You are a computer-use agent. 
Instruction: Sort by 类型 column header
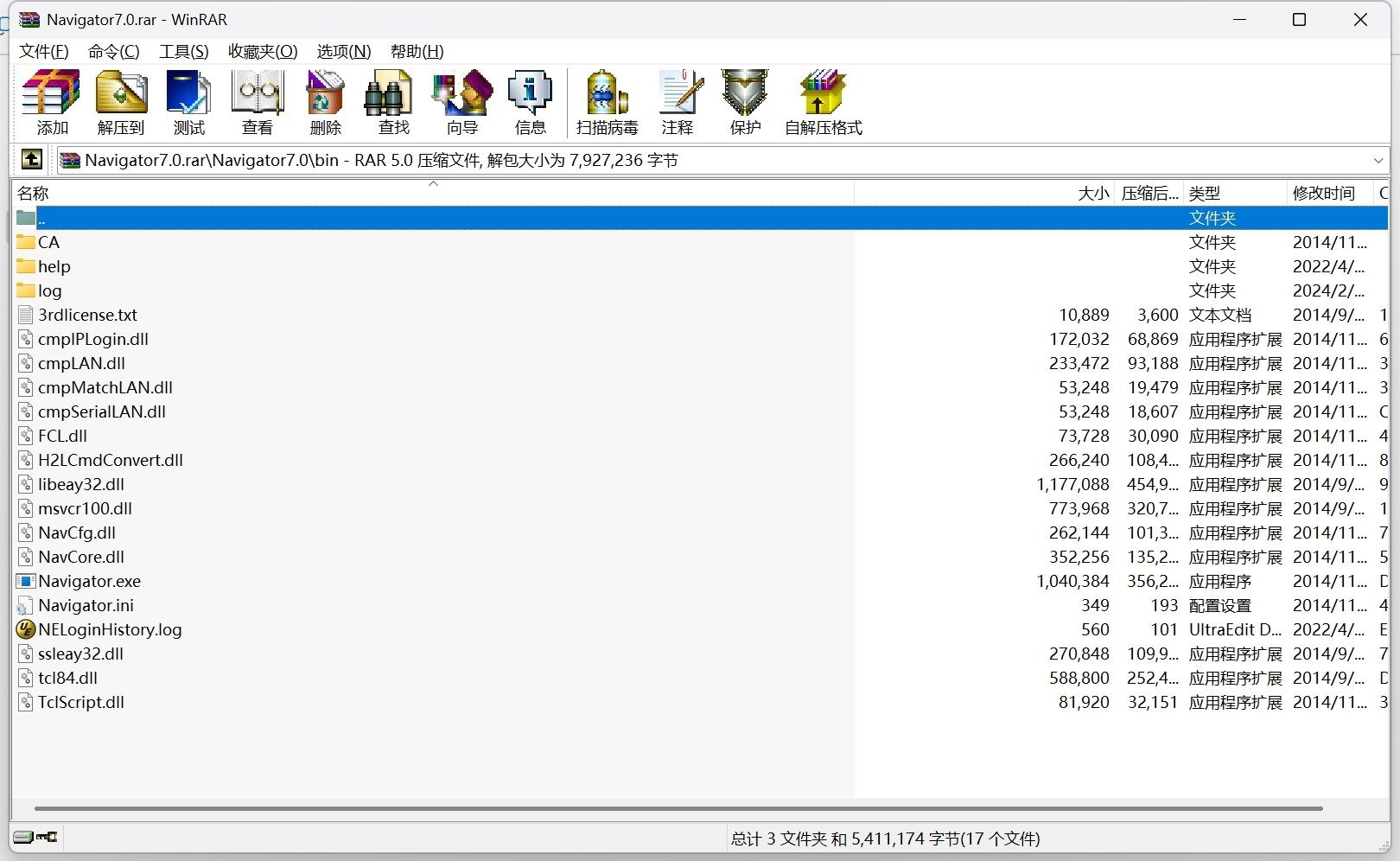1235,193
